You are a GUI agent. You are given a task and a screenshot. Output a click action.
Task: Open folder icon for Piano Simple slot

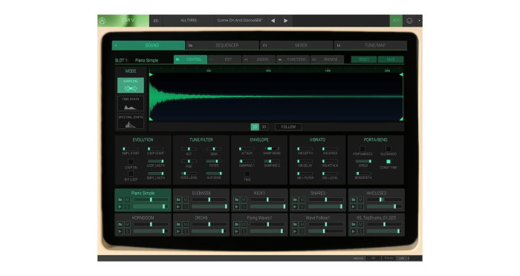pos(120,200)
